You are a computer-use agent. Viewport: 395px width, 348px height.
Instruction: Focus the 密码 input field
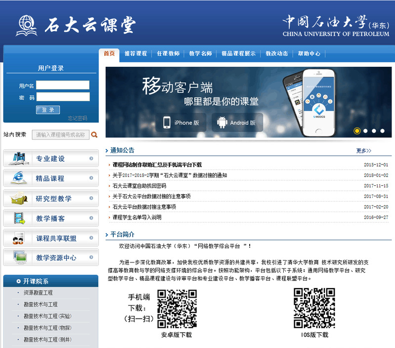(63, 97)
